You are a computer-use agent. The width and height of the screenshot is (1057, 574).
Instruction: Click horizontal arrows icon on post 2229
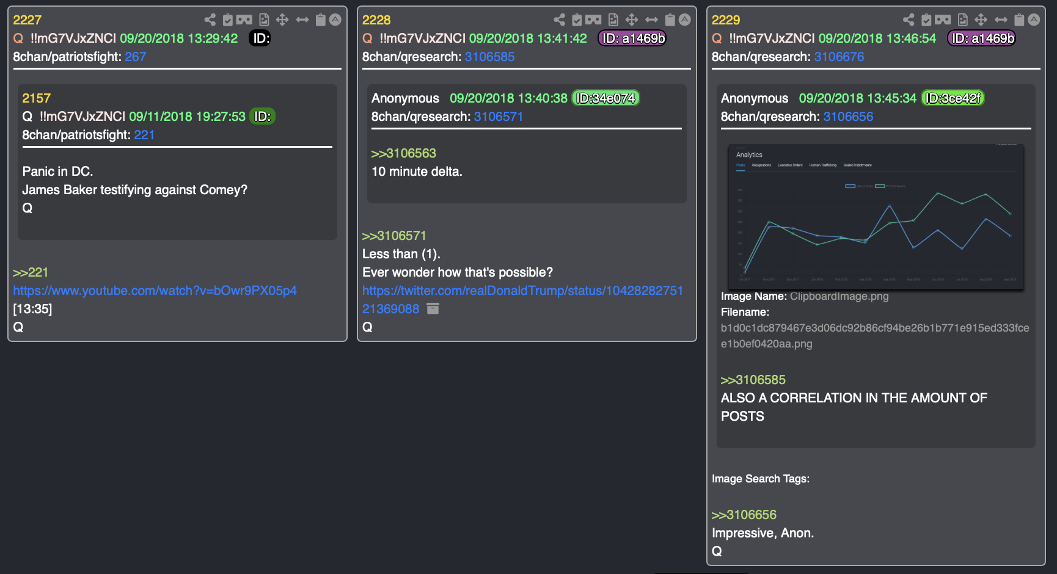pos(1001,20)
